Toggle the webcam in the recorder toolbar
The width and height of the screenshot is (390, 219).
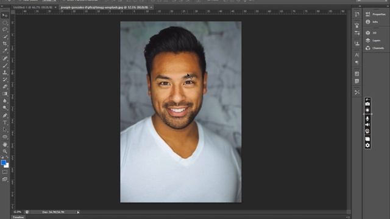coord(367,131)
